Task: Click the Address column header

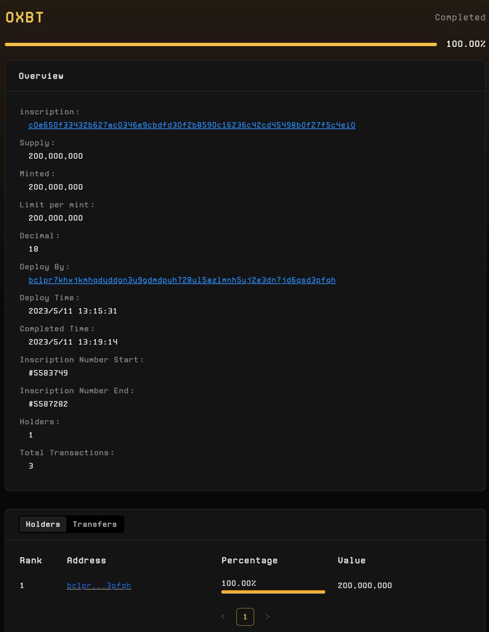Action: 86,560
